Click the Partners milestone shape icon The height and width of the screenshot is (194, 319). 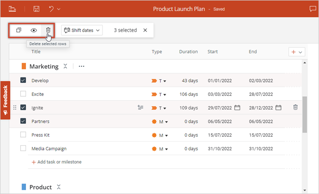click(x=154, y=121)
